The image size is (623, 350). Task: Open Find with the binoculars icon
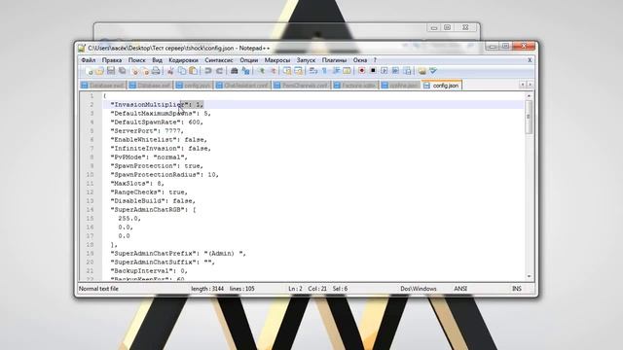[234, 71]
